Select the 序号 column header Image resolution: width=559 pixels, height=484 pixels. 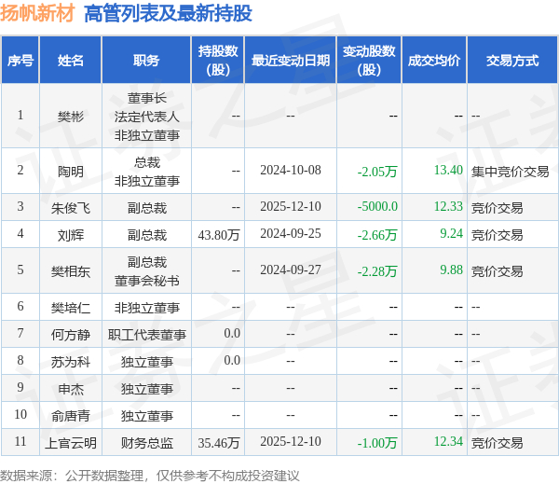20,61
